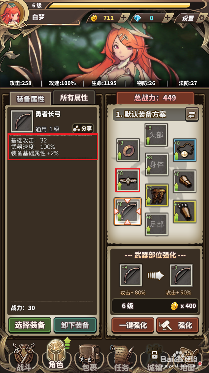This screenshot has width=209, height=373.
Task: Click the 卸下装备 button
Action: [75, 325]
